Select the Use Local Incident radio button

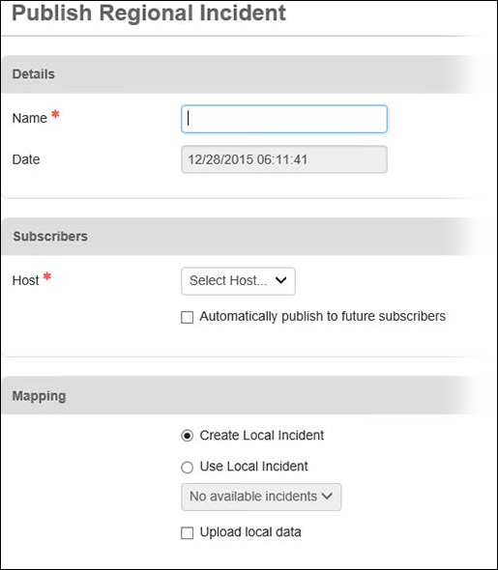click(187, 468)
